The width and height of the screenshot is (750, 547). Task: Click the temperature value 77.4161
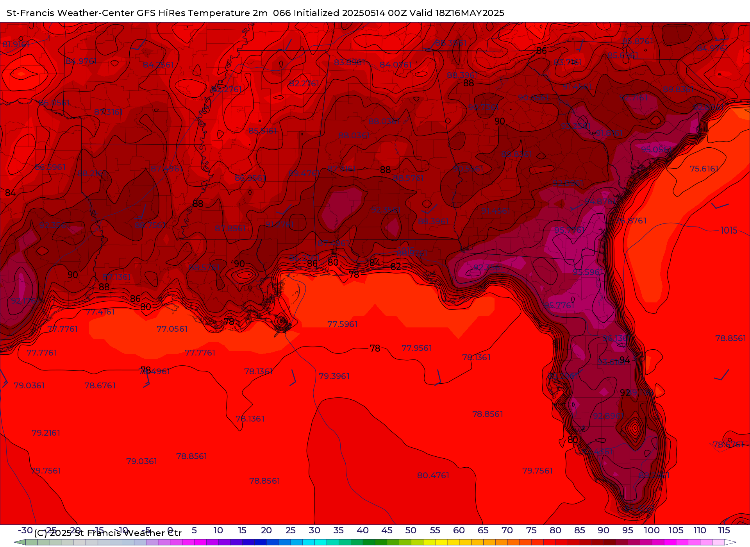point(100,311)
